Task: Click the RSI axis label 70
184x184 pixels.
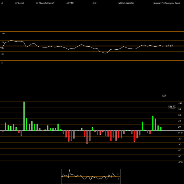Action: [x=3, y=42]
